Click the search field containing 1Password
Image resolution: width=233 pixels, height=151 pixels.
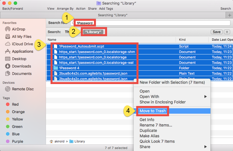[x=150, y=23]
